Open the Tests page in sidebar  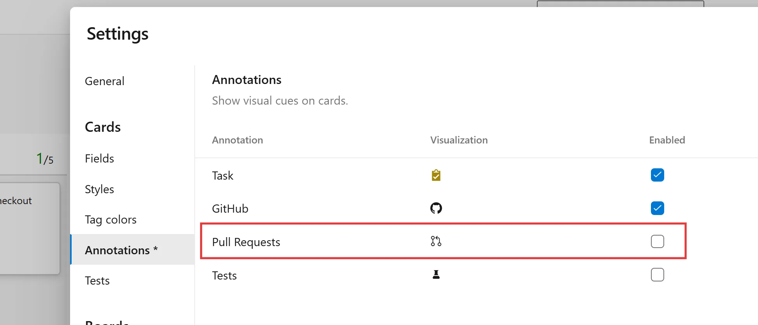[x=97, y=281]
